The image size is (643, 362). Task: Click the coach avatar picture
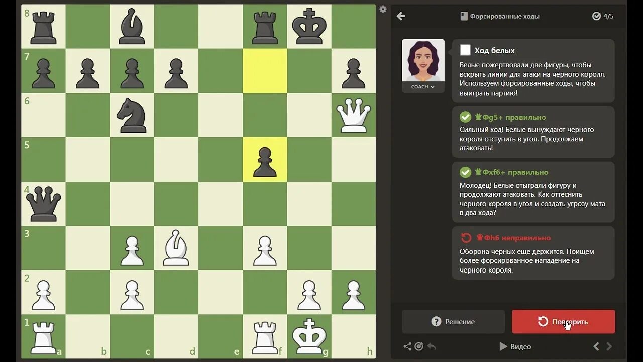coord(423,60)
